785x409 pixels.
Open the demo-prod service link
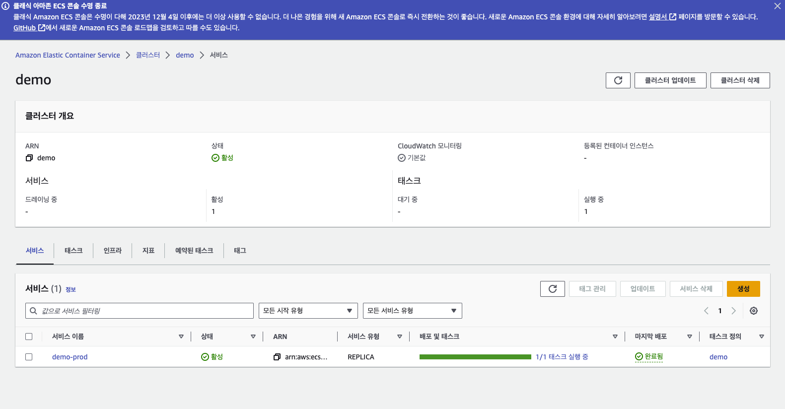[x=70, y=357]
